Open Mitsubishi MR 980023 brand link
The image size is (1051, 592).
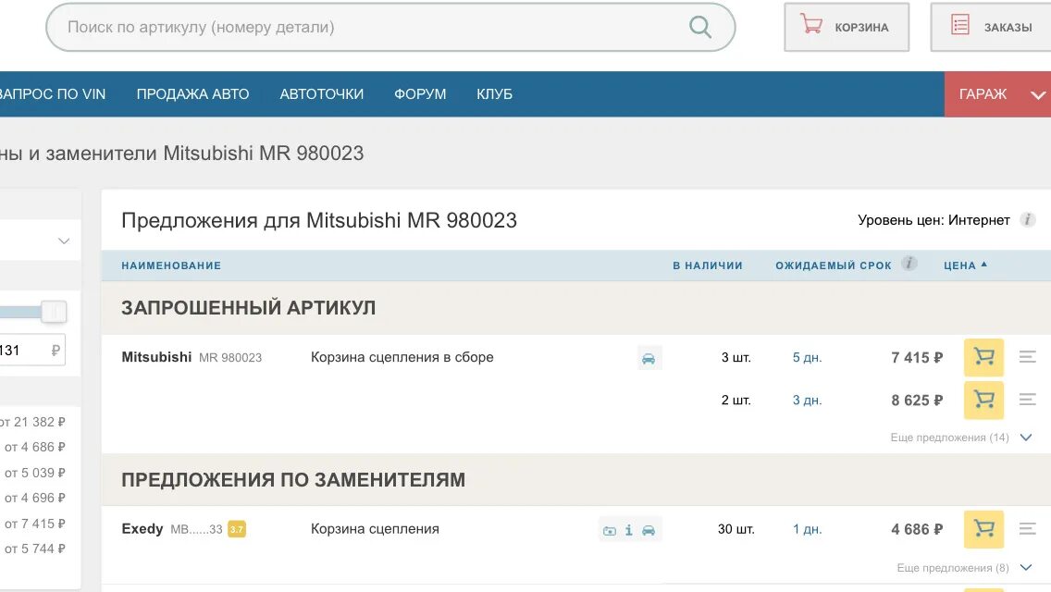pos(192,357)
